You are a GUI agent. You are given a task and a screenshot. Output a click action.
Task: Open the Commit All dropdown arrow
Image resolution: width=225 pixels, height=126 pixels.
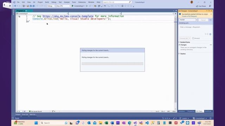click(x=189, y=38)
